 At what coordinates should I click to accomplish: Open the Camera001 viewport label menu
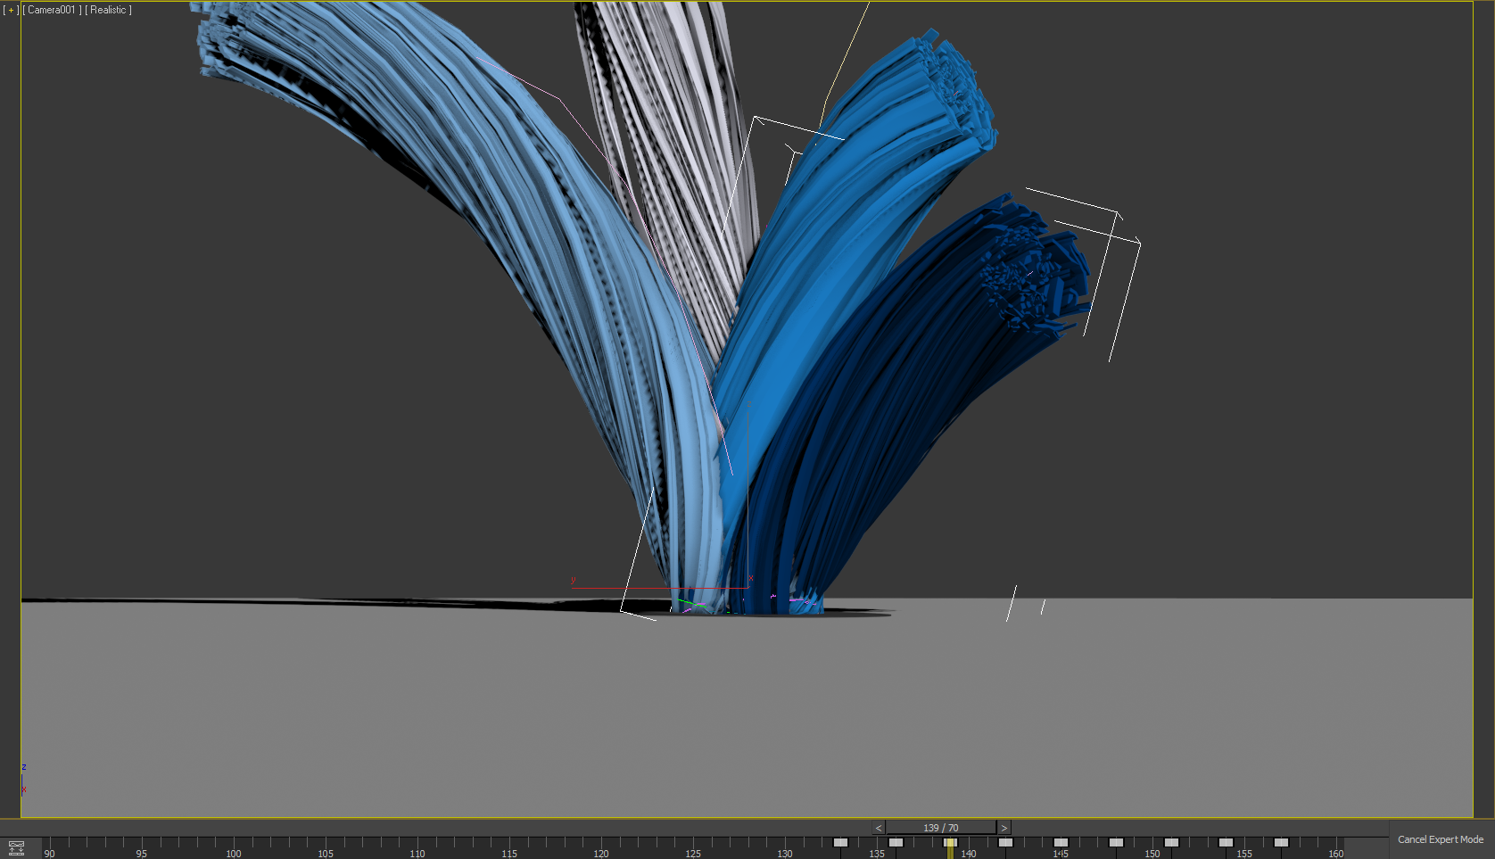pyautogui.click(x=52, y=10)
